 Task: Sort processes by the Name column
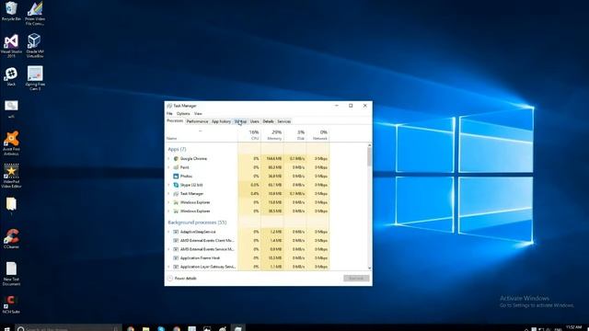pyautogui.click(x=201, y=135)
